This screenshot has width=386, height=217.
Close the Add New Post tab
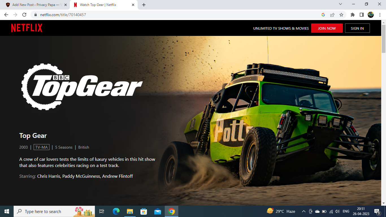click(66, 5)
